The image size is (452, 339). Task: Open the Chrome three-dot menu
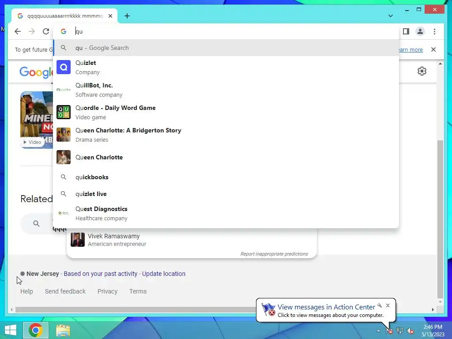(x=434, y=31)
